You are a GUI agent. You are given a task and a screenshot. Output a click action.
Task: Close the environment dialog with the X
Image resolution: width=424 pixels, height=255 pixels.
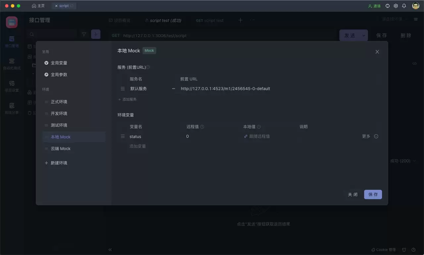[377, 52]
